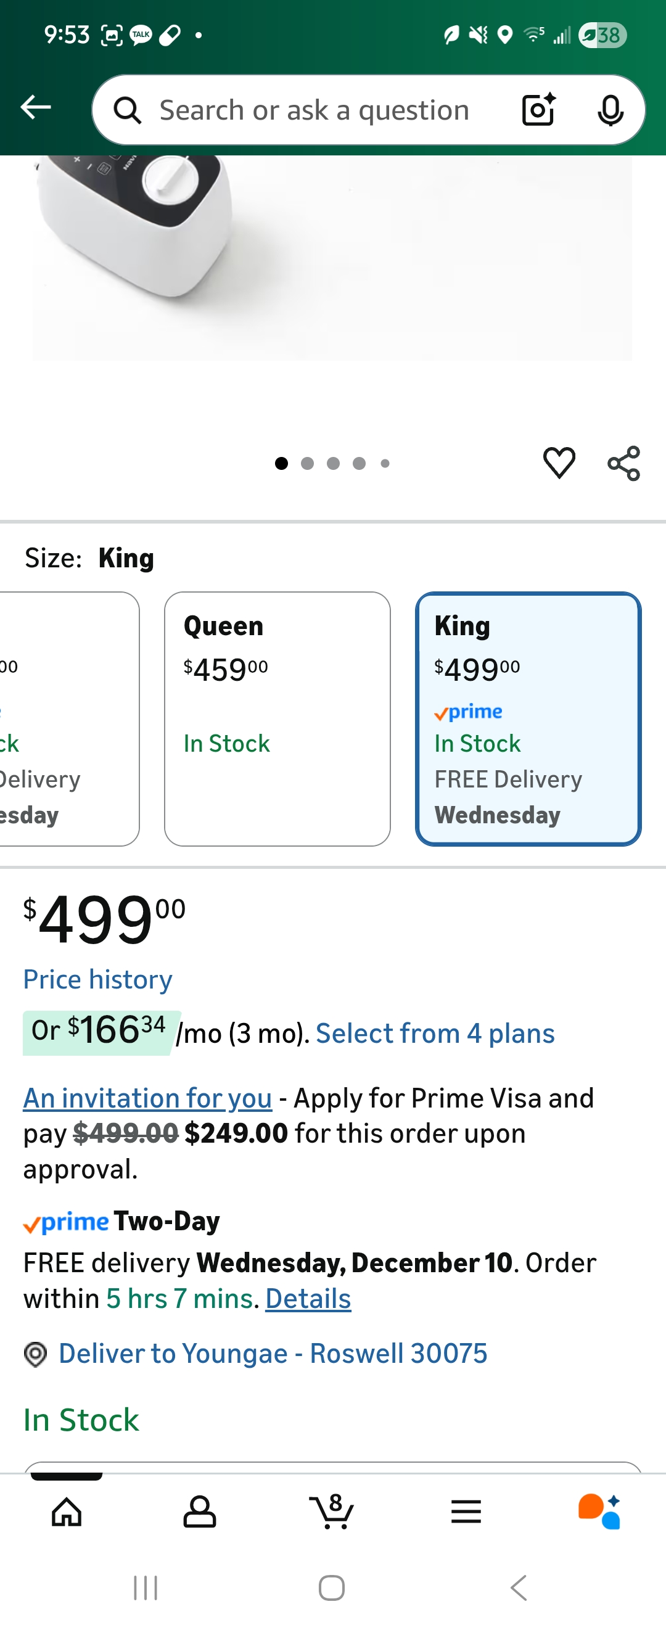Open camera lens search icon
The width and height of the screenshot is (666, 1628).
tap(538, 110)
